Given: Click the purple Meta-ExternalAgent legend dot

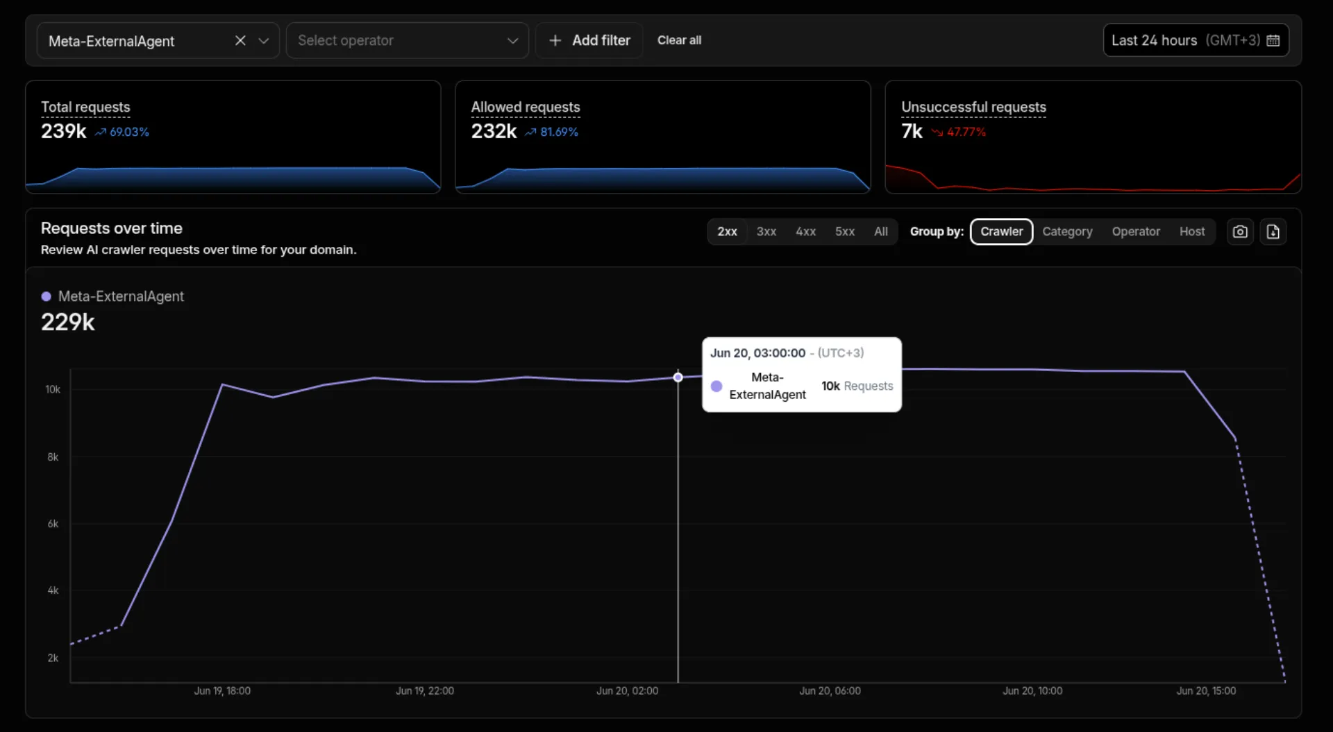Looking at the screenshot, I should (47, 296).
